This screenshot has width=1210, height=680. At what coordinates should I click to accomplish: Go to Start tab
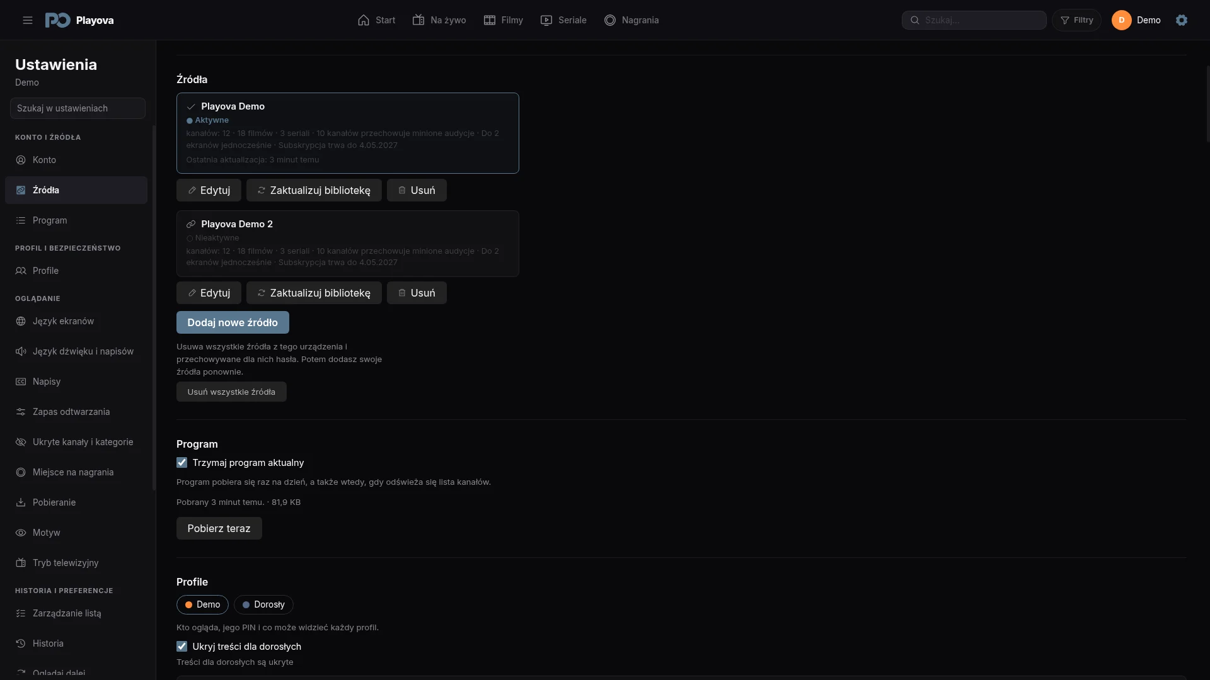click(376, 20)
